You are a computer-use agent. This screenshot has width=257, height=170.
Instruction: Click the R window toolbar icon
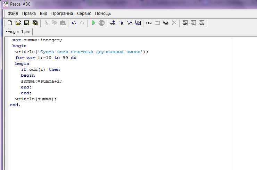(202, 23)
